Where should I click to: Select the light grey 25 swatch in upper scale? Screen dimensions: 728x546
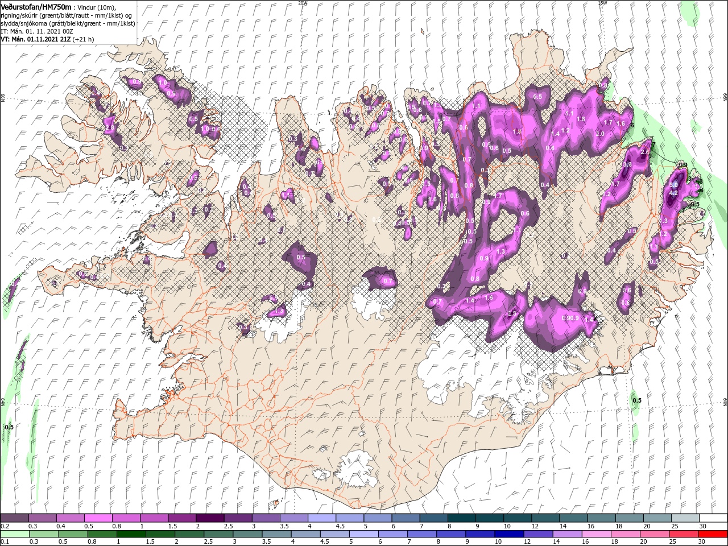(685, 518)
